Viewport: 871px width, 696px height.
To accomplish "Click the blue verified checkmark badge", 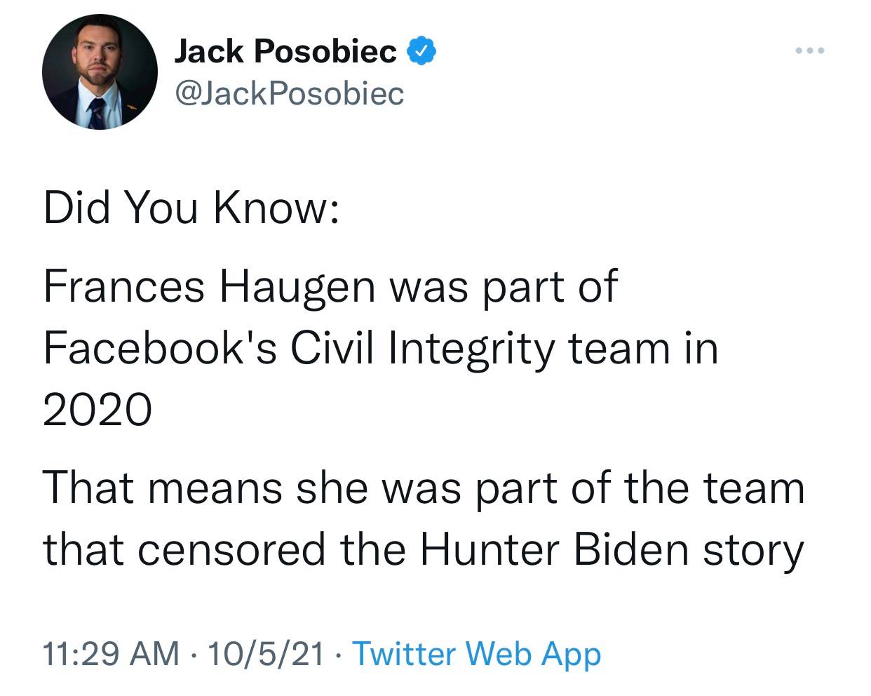I will [x=424, y=51].
